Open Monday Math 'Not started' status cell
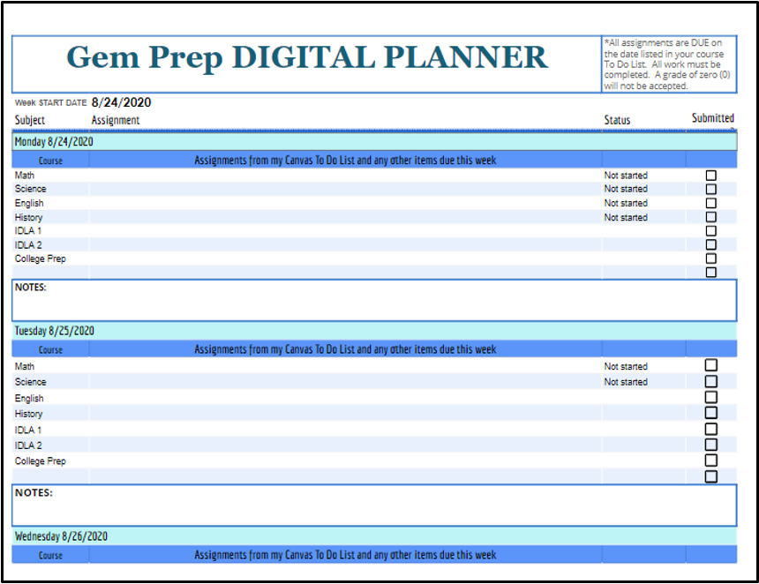This screenshot has height=584, width=759. (x=643, y=176)
